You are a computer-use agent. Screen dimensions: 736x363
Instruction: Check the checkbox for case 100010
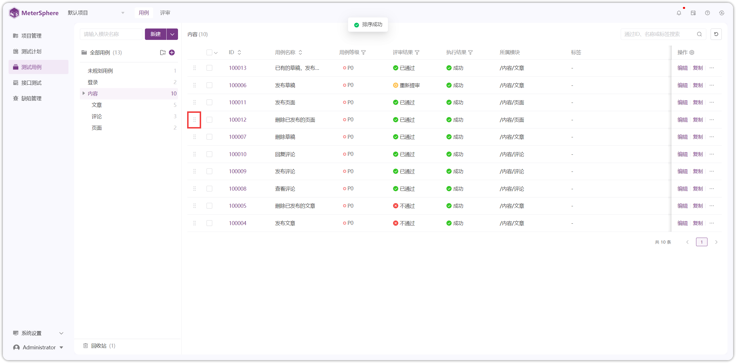209,154
